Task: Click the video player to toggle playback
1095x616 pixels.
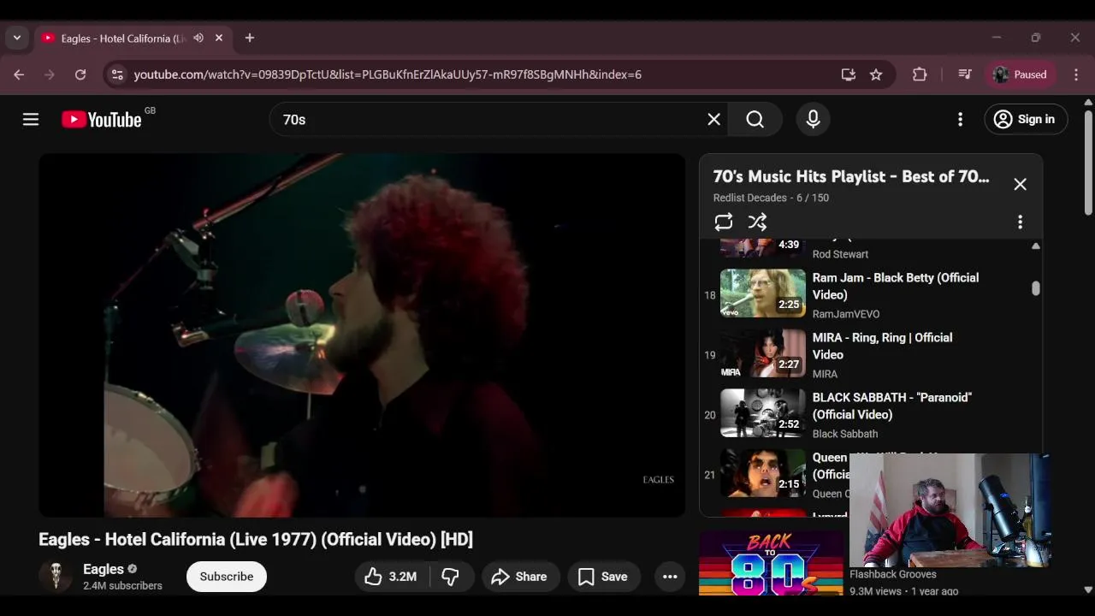Action: (x=362, y=335)
